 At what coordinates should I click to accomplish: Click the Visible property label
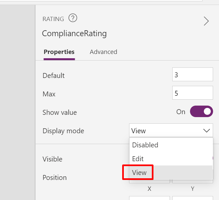52,159
